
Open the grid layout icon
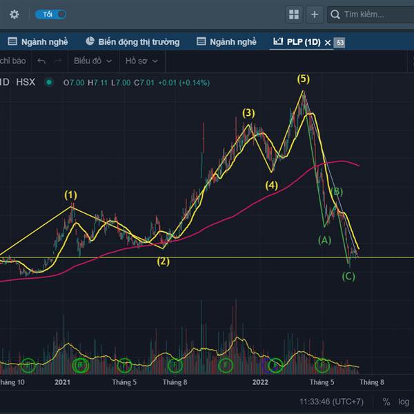click(x=294, y=14)
